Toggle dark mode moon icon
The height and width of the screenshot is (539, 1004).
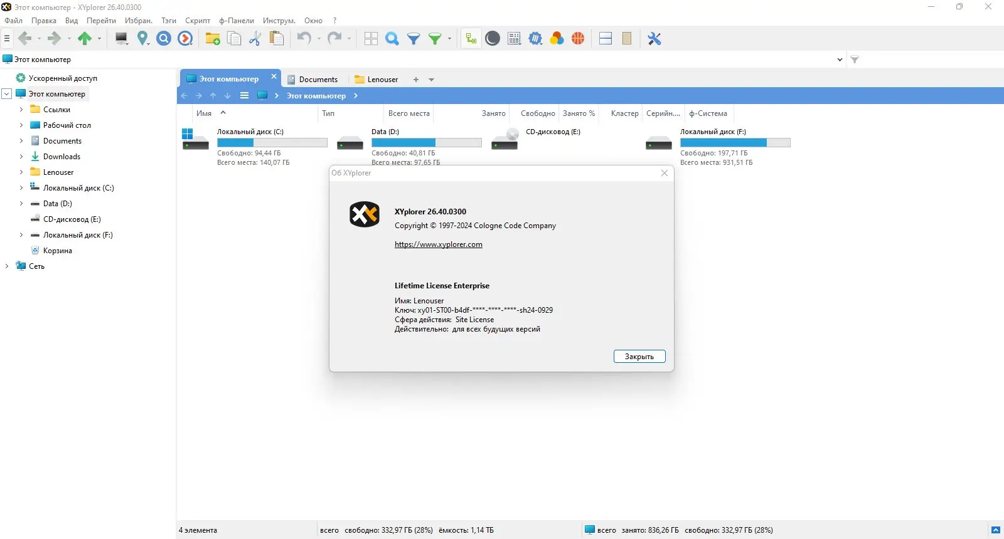click(x=493, y=39)
